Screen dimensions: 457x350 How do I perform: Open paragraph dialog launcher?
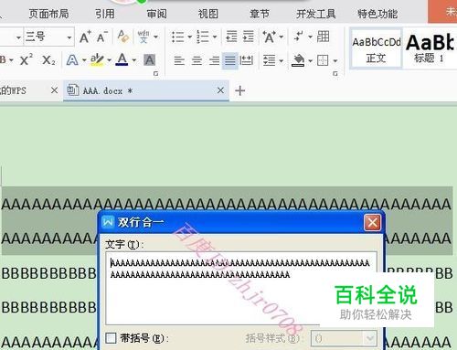(335, 73)
